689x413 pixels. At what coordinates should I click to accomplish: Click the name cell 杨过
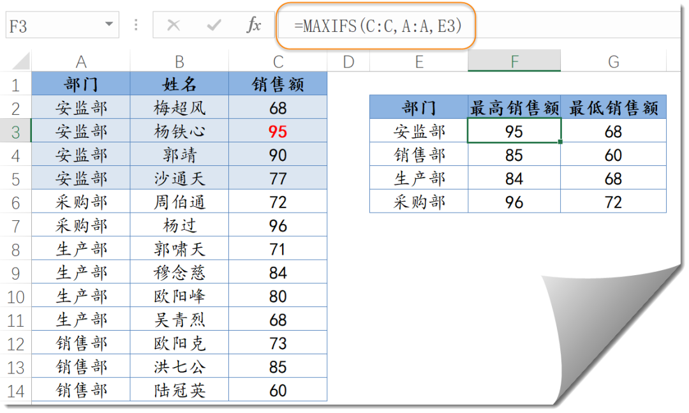coord(179,225)
